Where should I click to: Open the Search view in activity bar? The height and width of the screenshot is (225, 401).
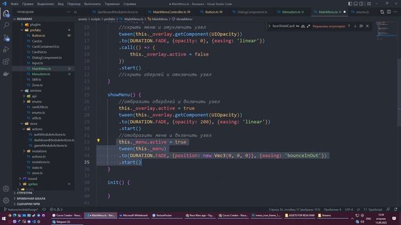(6, 25)
